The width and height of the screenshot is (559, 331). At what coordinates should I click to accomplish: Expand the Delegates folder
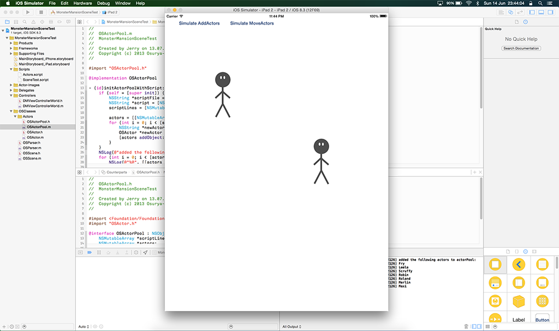pyautogui.click(x=11, y=90)
